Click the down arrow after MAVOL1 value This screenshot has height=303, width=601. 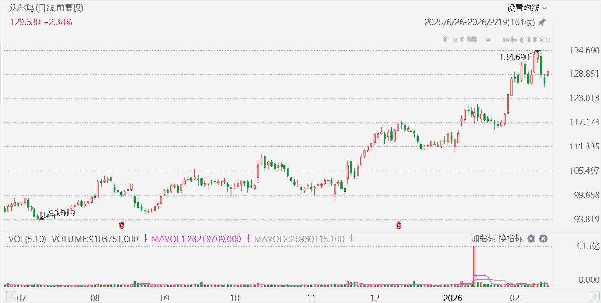(248, 238)
